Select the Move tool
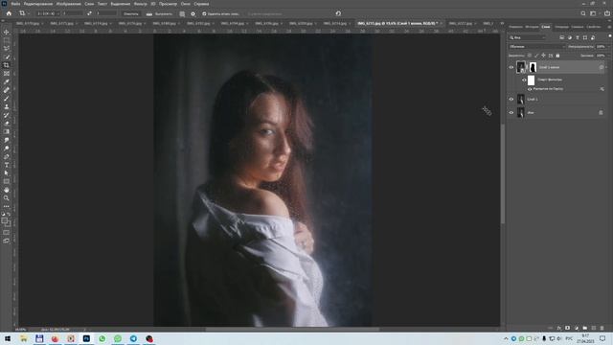This screenshot has width=613, height=345. coord(7,32)
